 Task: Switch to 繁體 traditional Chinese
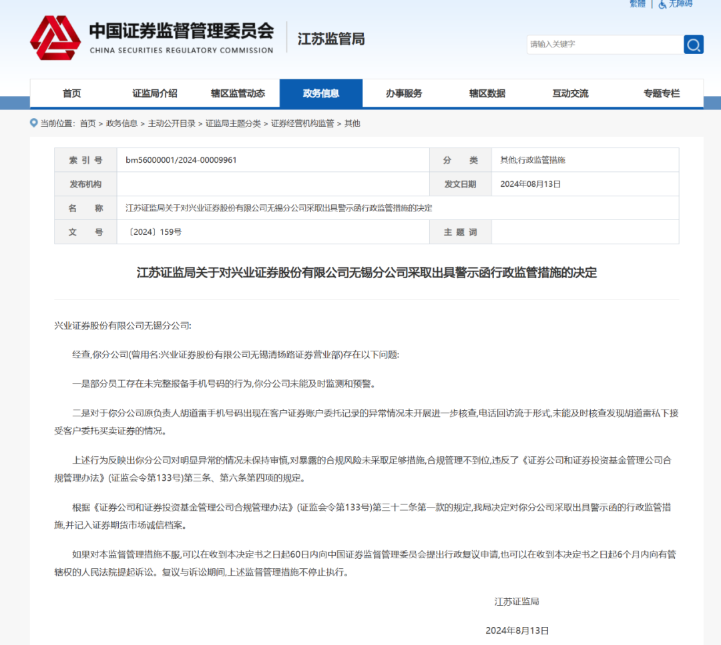pos(638,4)
